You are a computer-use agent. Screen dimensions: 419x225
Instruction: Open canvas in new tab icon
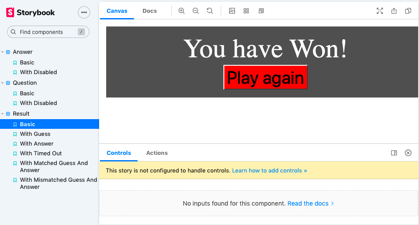[x=394, y=11]
